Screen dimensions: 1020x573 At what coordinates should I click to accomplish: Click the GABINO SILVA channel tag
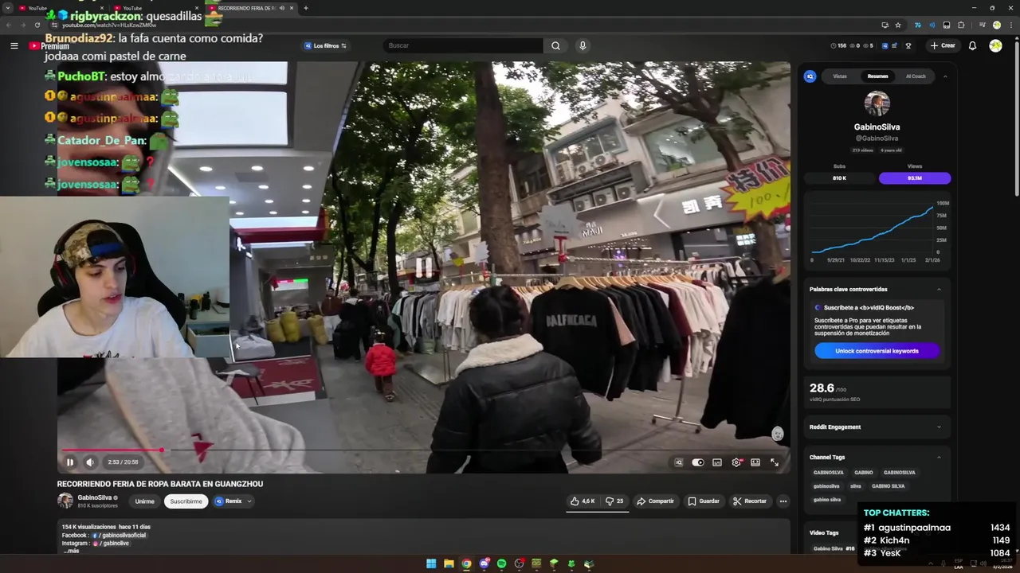[888, 486]
